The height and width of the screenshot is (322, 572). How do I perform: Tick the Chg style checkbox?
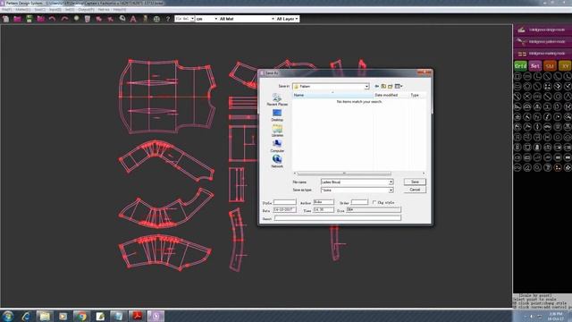click(x=374, y=202)
